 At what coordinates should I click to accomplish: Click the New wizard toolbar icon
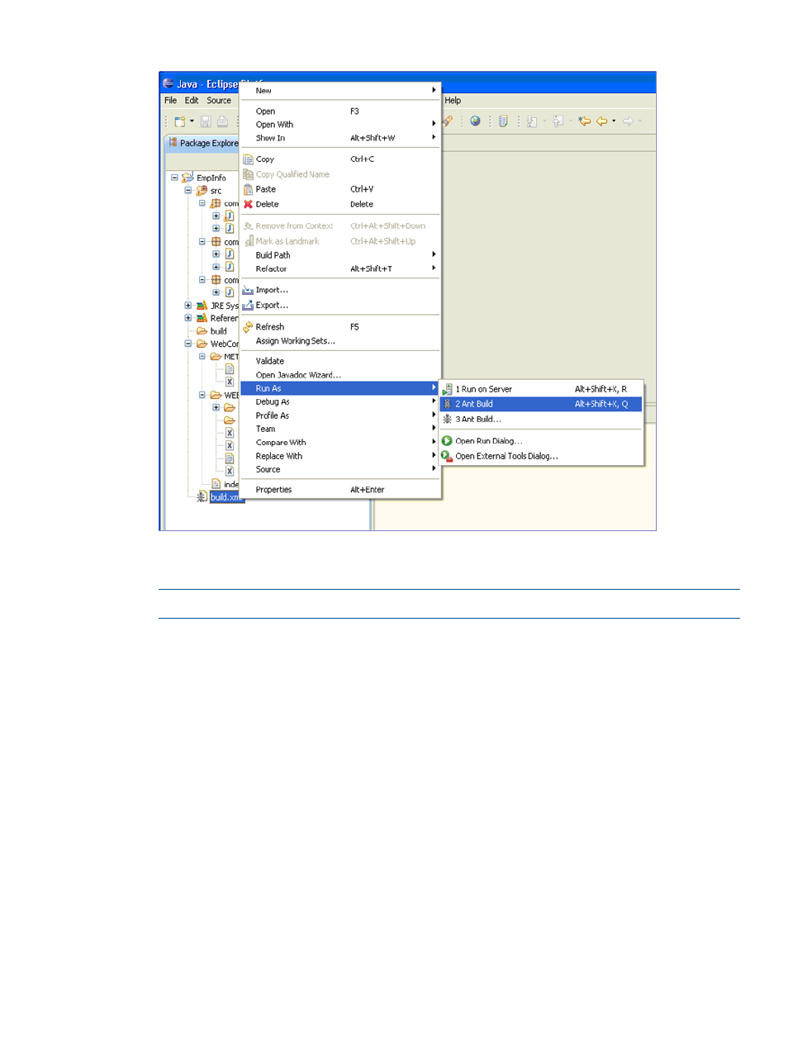179,121
